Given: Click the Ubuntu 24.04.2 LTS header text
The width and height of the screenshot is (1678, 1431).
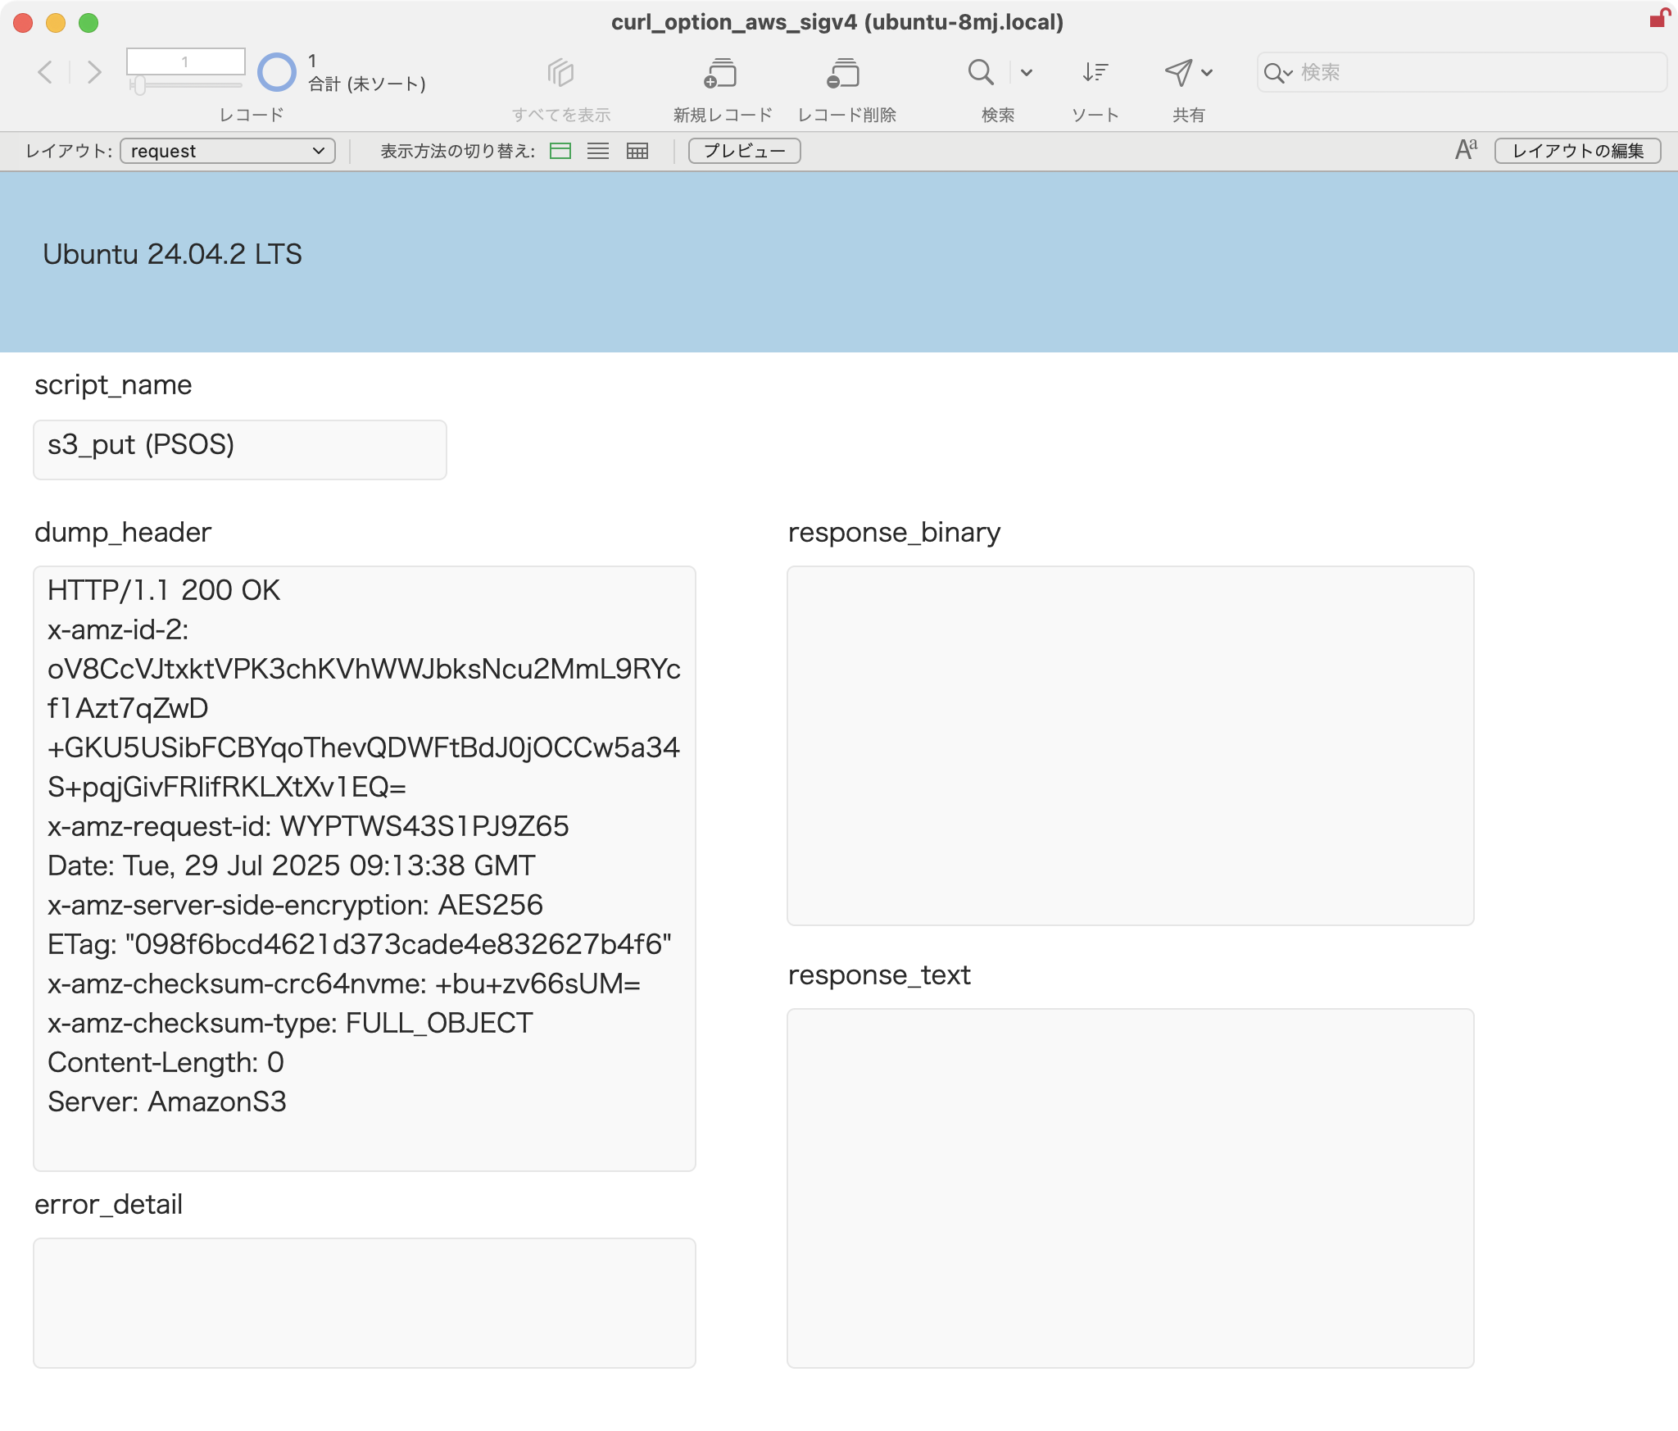Looking at the screenshot, I should pos(172,254).
